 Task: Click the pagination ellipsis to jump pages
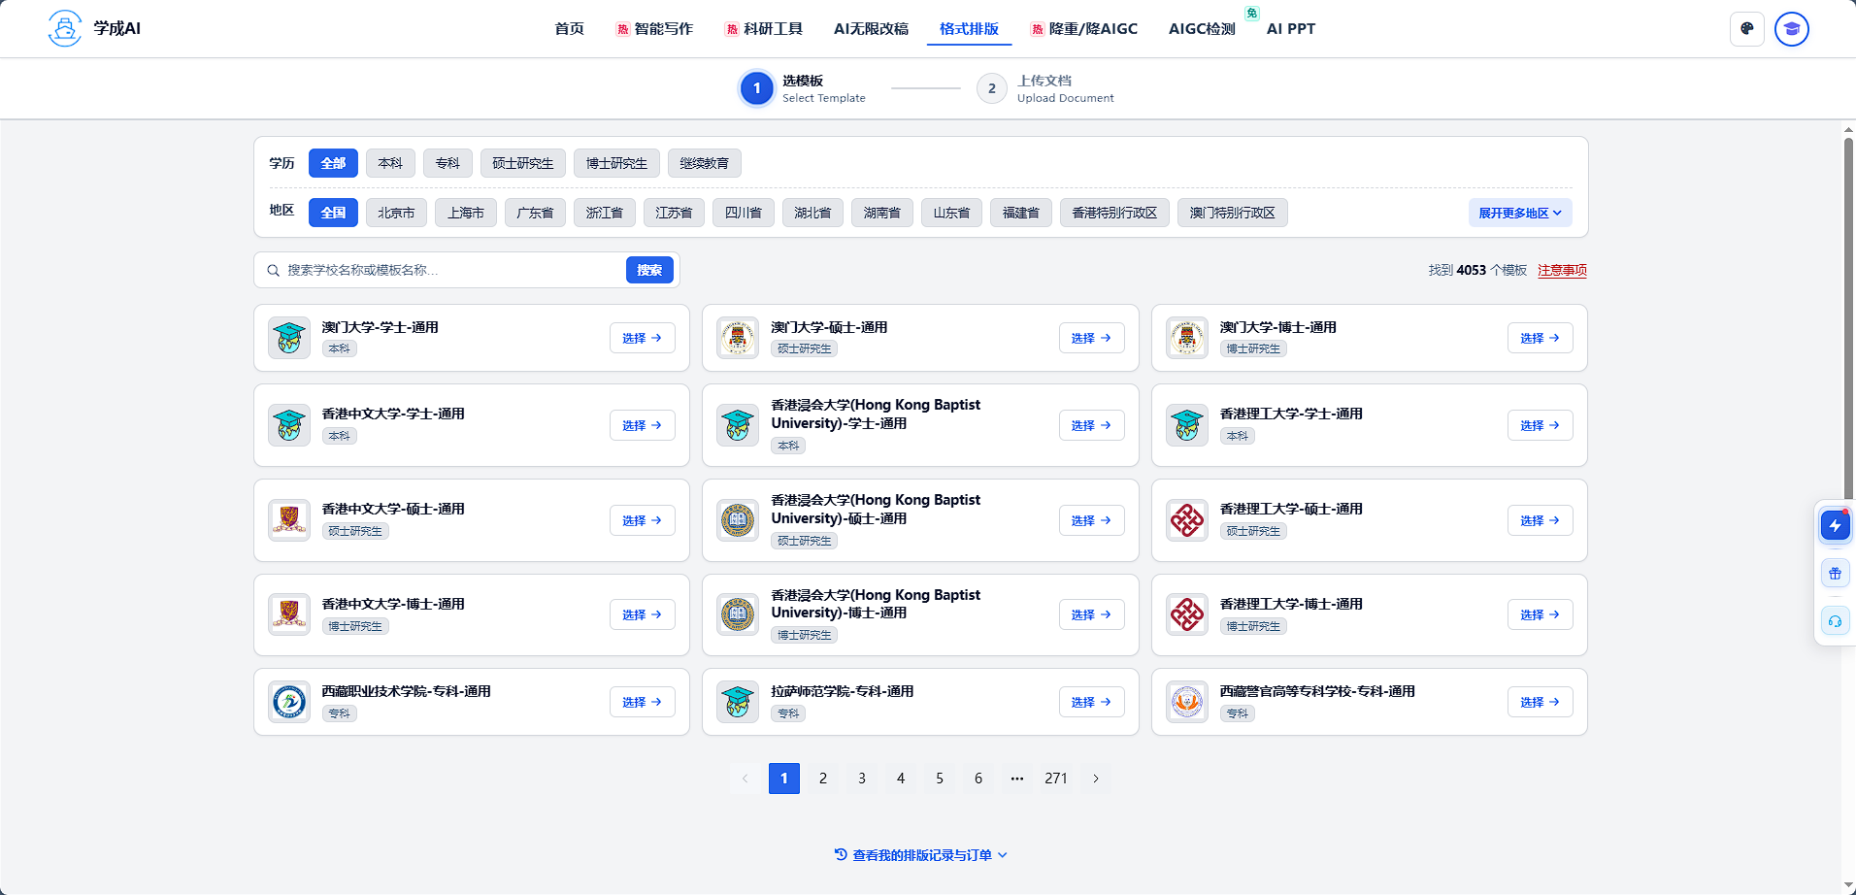[1017, 779]
